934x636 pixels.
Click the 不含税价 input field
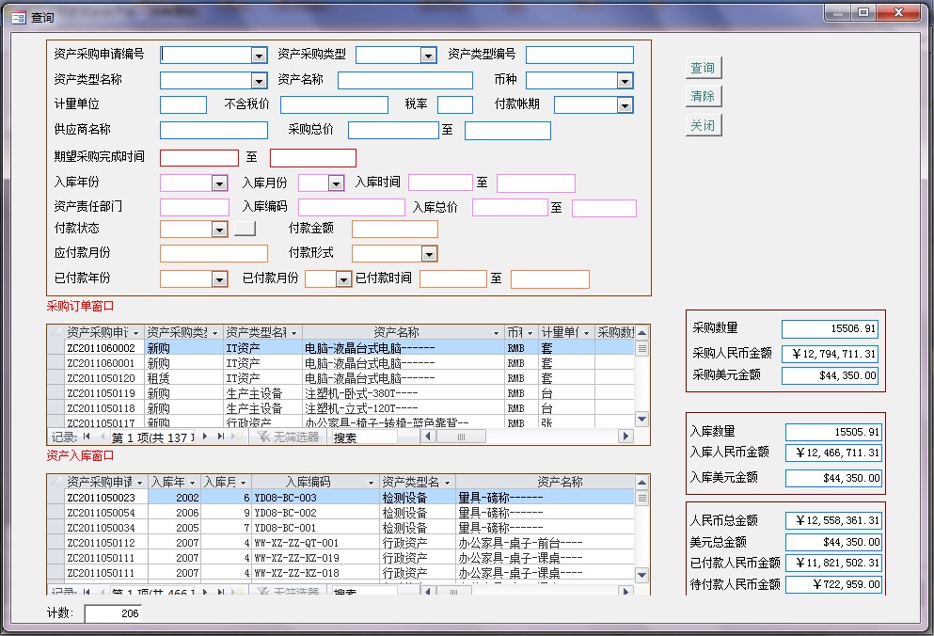coord(334,105)
